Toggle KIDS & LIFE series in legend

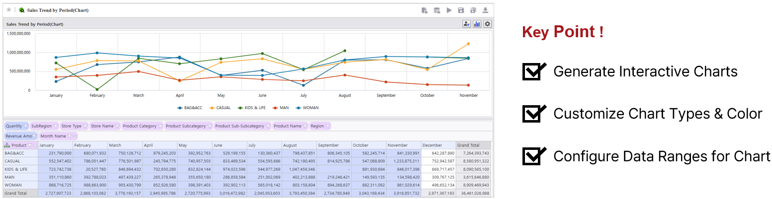click(x=254, y=108)
